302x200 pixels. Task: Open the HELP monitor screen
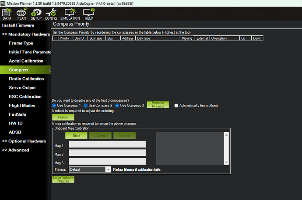(x=89, y=14)
